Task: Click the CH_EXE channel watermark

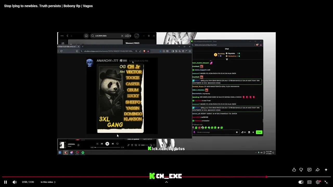Action: [x=166, y=176]
